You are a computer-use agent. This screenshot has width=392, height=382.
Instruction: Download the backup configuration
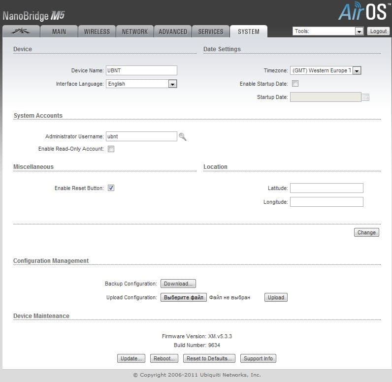point(178,284)
